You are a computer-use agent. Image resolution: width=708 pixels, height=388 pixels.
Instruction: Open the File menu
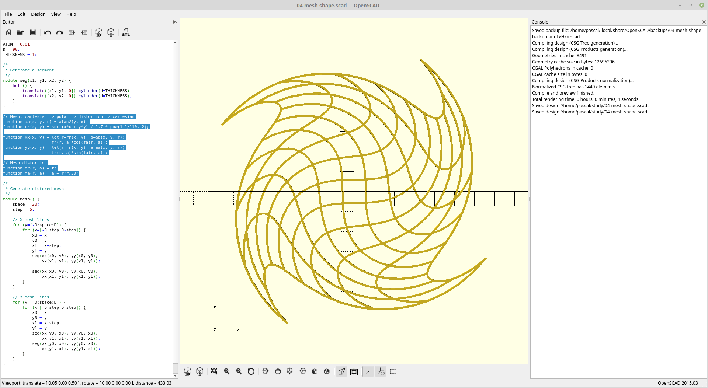pos(8,14)
